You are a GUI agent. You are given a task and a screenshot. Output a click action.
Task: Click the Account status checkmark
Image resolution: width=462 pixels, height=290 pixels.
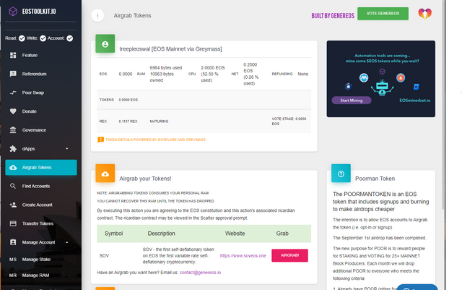tap(70, 38)
